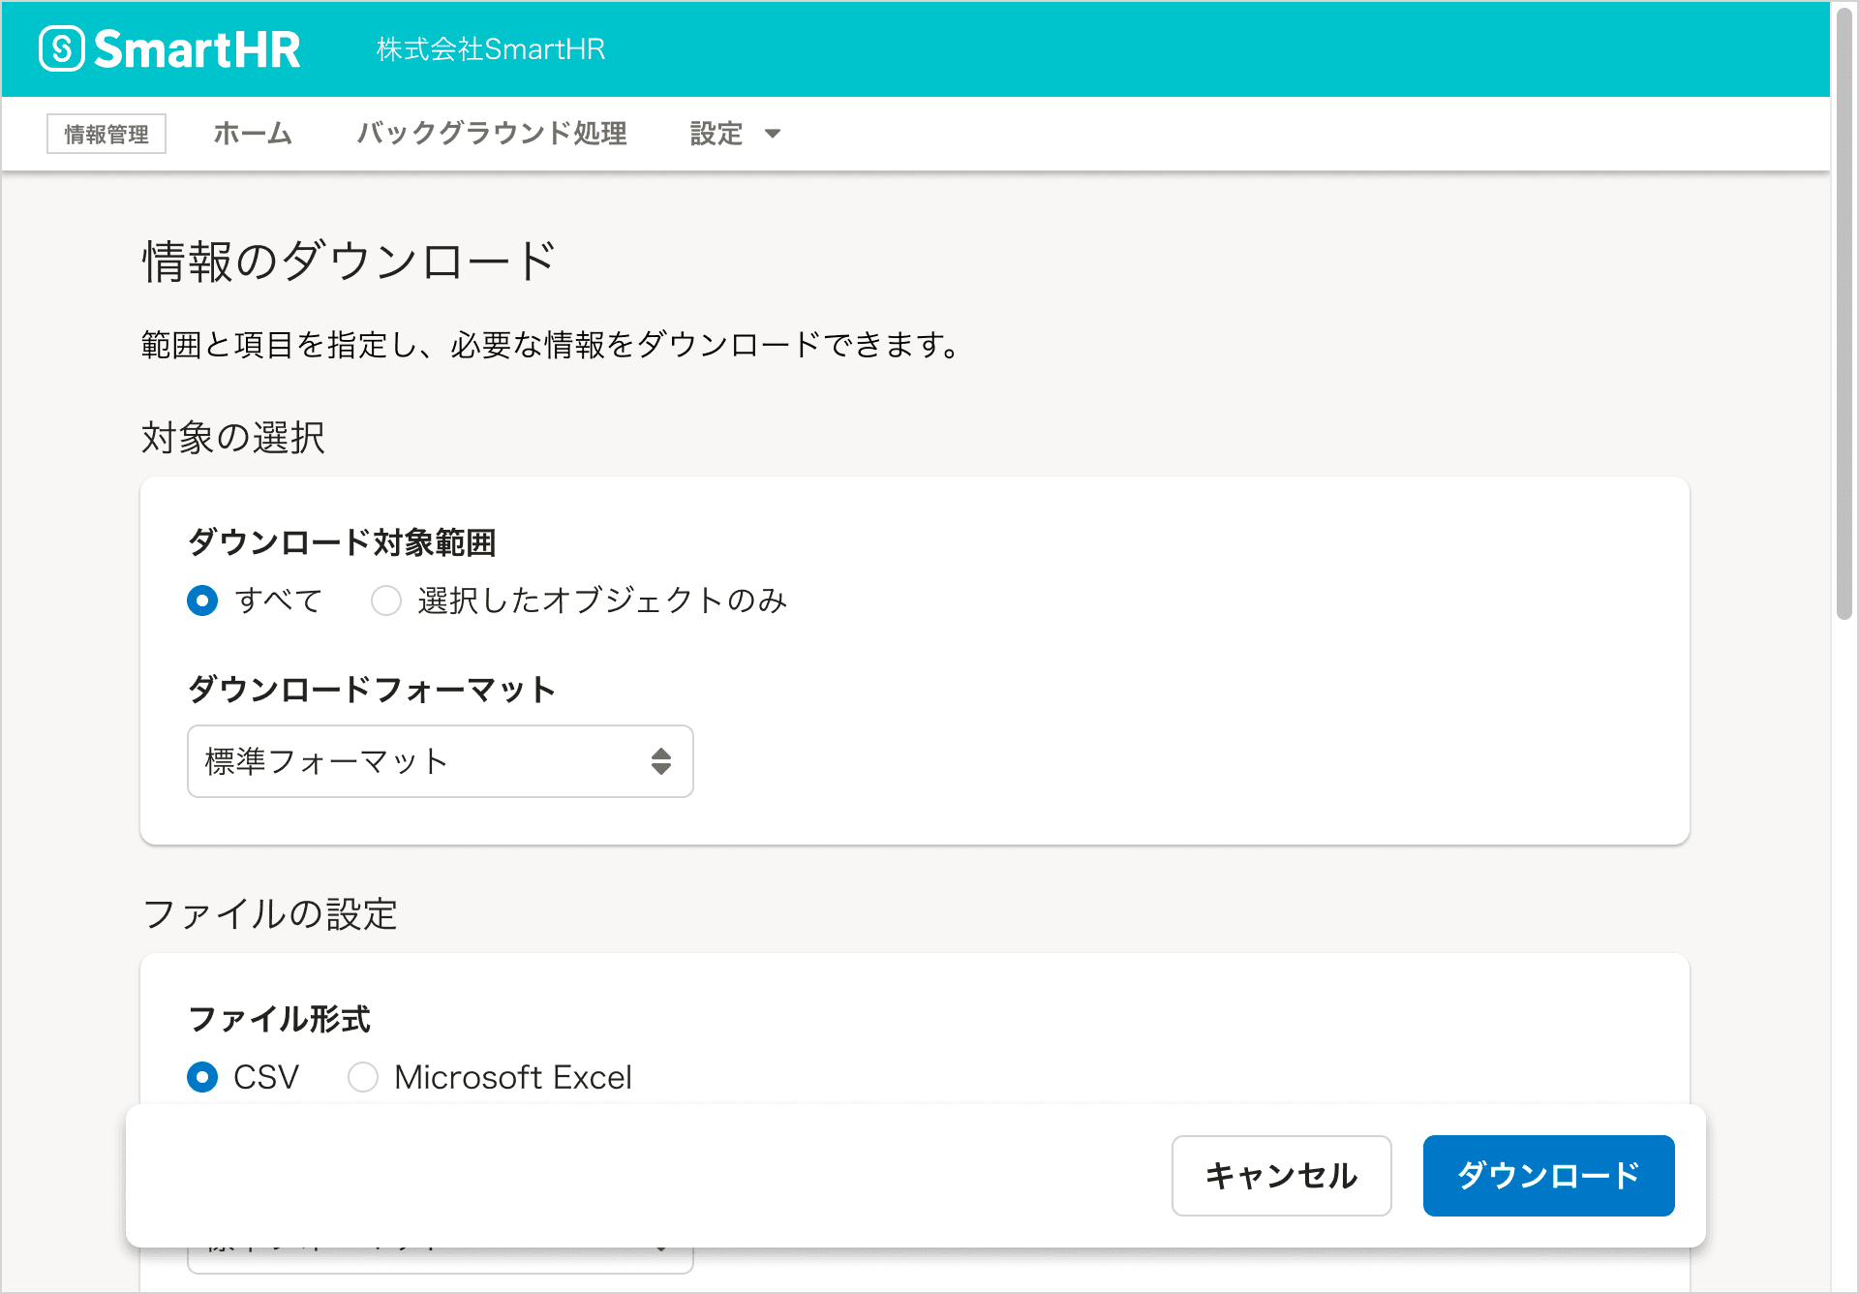Screen dimensions: 1859x1294
Task: Go to the ホーム tab
Action: coord(252,135)
